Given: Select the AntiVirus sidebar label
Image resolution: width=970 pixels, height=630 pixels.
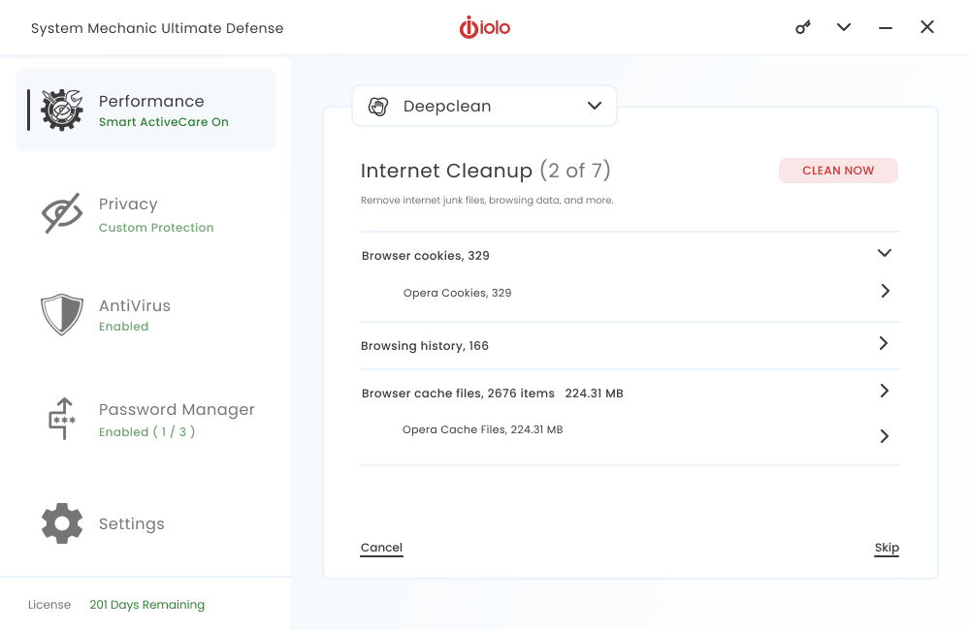Looking at the screenshot, I should pyautogui.click(x=135, y=306).
